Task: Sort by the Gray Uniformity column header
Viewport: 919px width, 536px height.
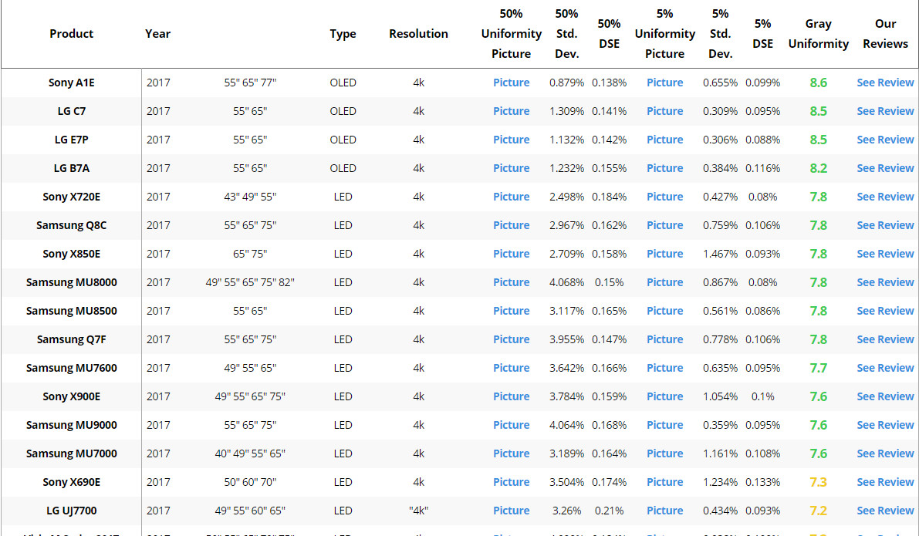Action: coord(818,34)
